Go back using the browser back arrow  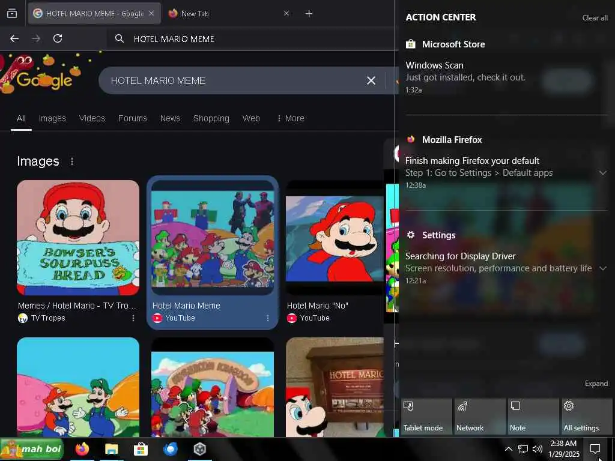(x=14, y=38)
